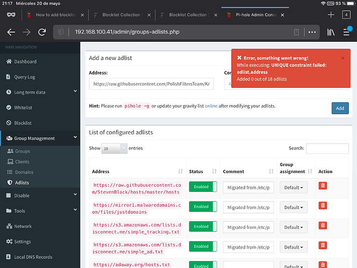Close the How to add blocklist tab
The image size is (357, 268).
(83, 15)
